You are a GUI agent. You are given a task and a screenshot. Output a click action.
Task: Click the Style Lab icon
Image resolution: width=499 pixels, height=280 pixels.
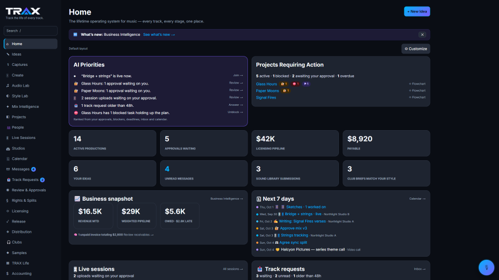click(x=8, y=96)
